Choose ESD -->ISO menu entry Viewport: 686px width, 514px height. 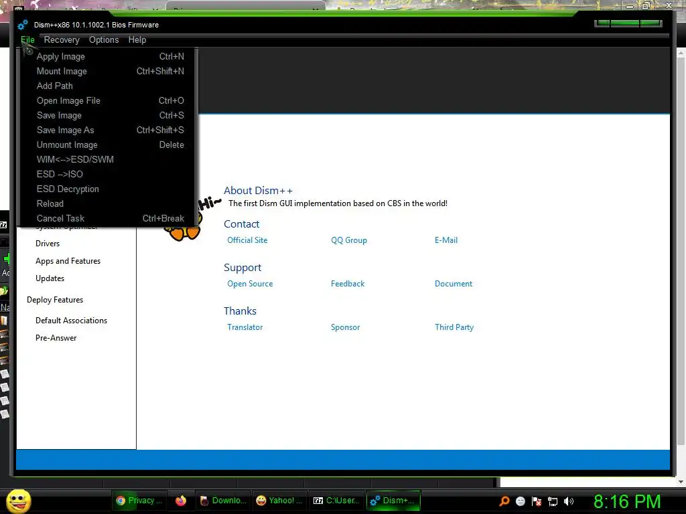pyautogui.click(x=108, y=175)
